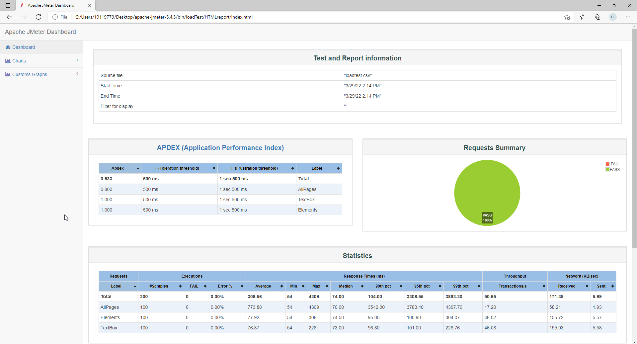Sort Statistics by Sent column
This screenshot has height=344, width=637.
[603, 286]
